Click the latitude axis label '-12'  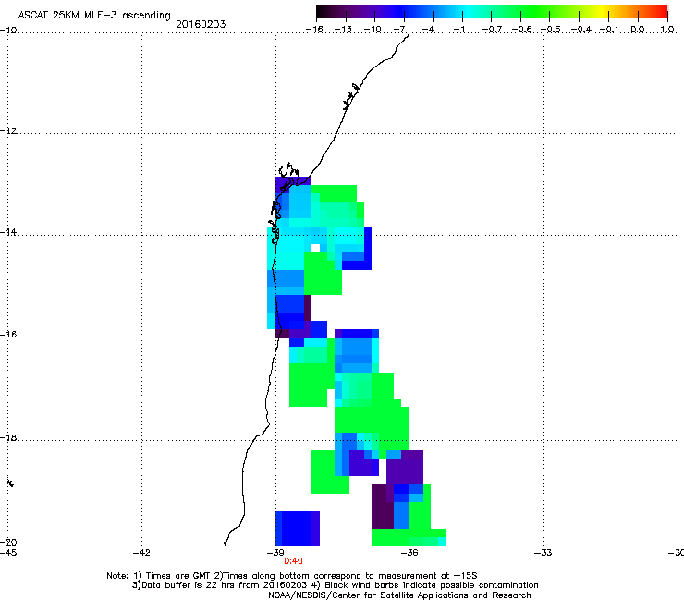tap(8, 131)
